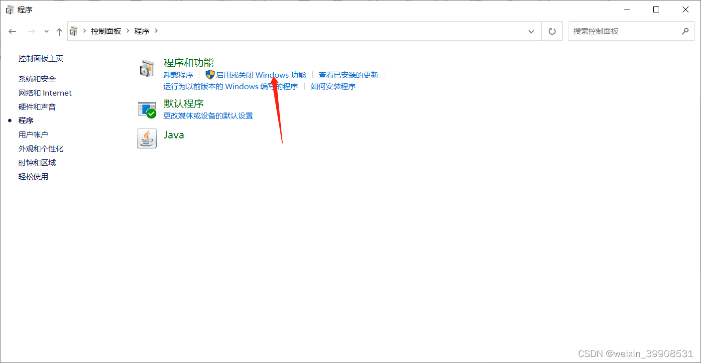The image size is (701, 363).
Task: Go forward with the right arrow
Action: (31, 31)
